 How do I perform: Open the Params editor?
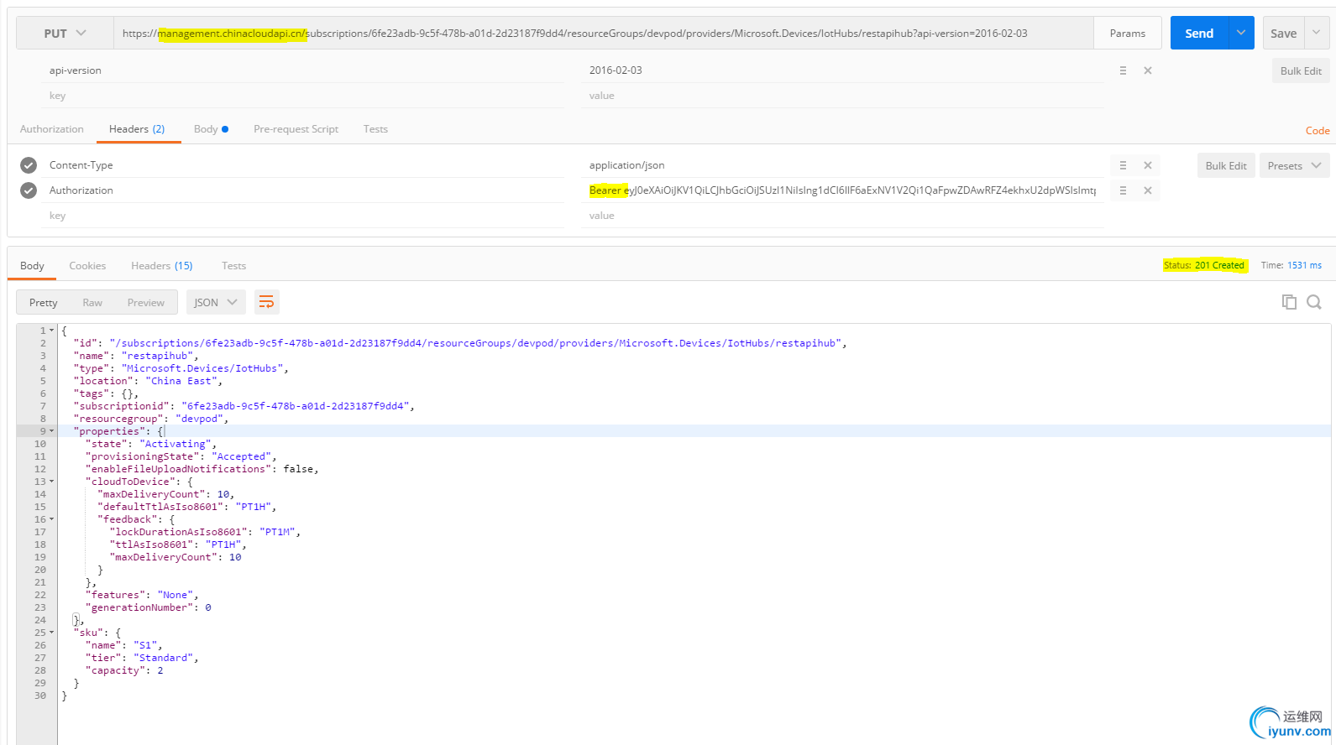click(1127, 33)
